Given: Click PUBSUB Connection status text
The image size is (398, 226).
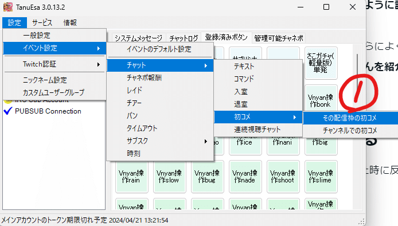Looking at the screenshot, I should [48, 111].
